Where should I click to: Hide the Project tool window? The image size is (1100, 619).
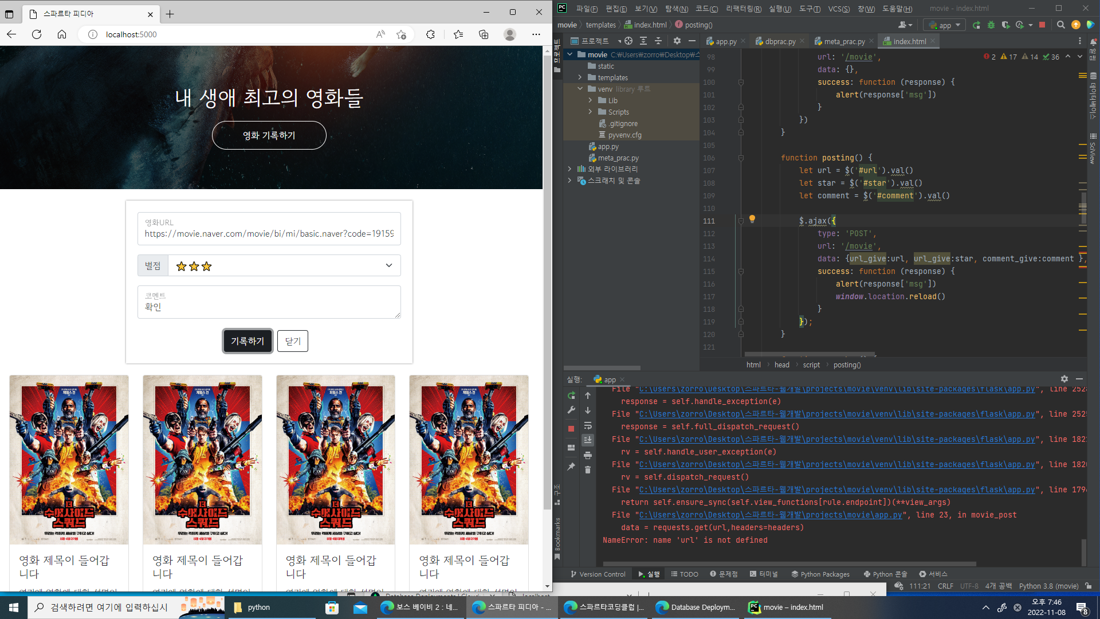click(692, 41)
